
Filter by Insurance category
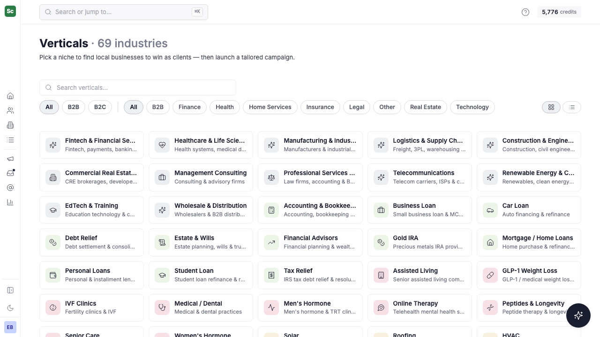pyautogui.click(x=320, y=107)
